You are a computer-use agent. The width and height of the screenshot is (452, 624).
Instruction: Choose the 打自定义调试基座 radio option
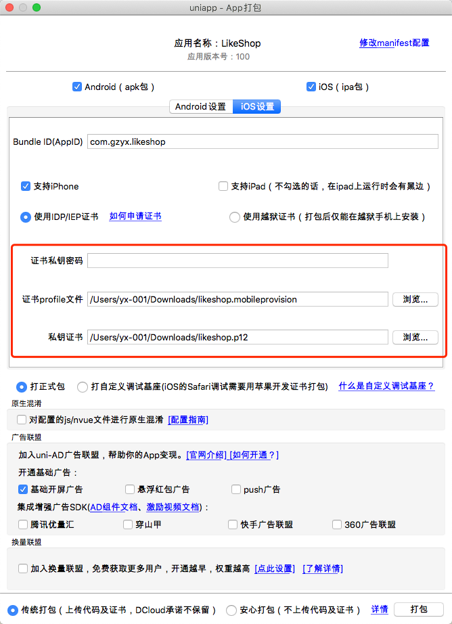pos(83,387)
